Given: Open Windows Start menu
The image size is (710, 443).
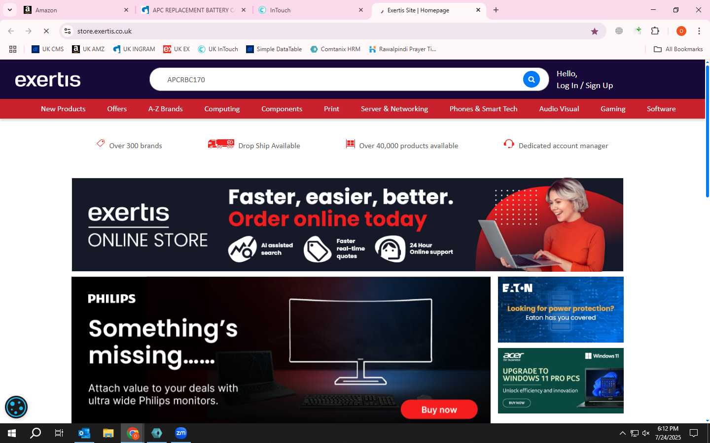Looking at the screenshot, I should coord(12,433).
